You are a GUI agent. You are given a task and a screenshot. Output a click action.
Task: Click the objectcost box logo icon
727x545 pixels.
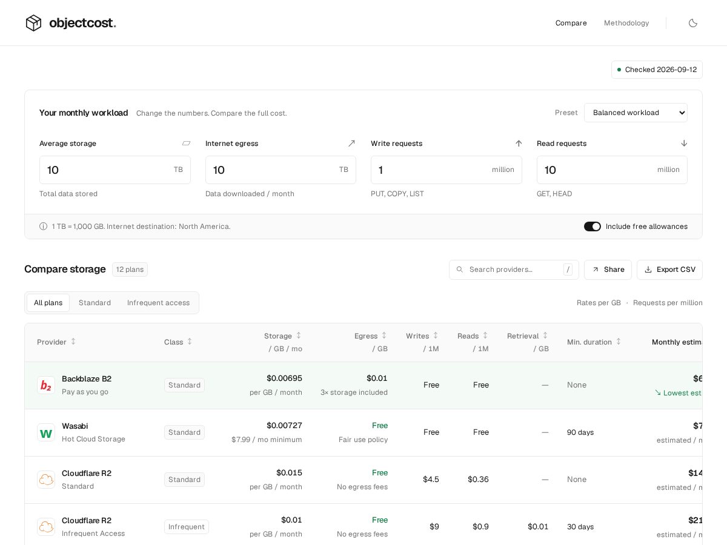(33, 23)
